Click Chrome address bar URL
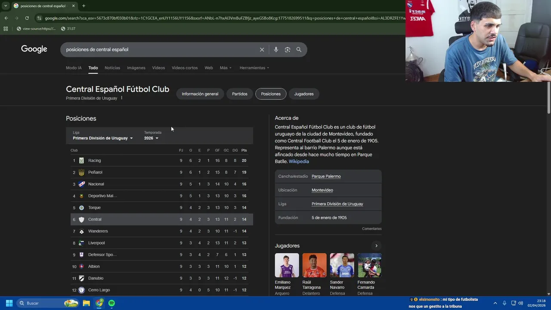The image size is (551, 310). [224, 18]
